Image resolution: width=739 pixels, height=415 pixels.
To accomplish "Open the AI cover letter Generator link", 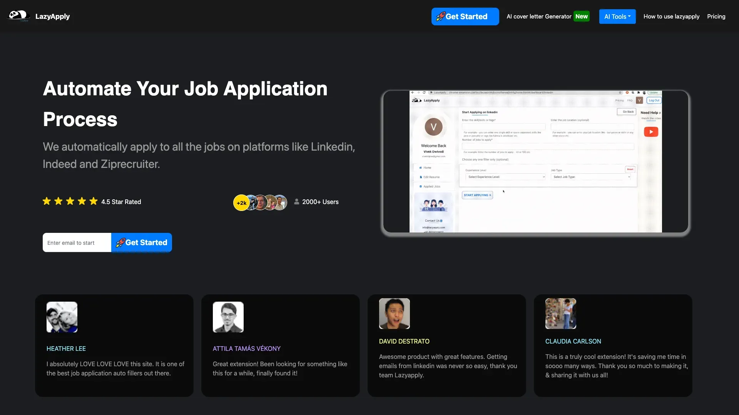I will tap(539, 17).
